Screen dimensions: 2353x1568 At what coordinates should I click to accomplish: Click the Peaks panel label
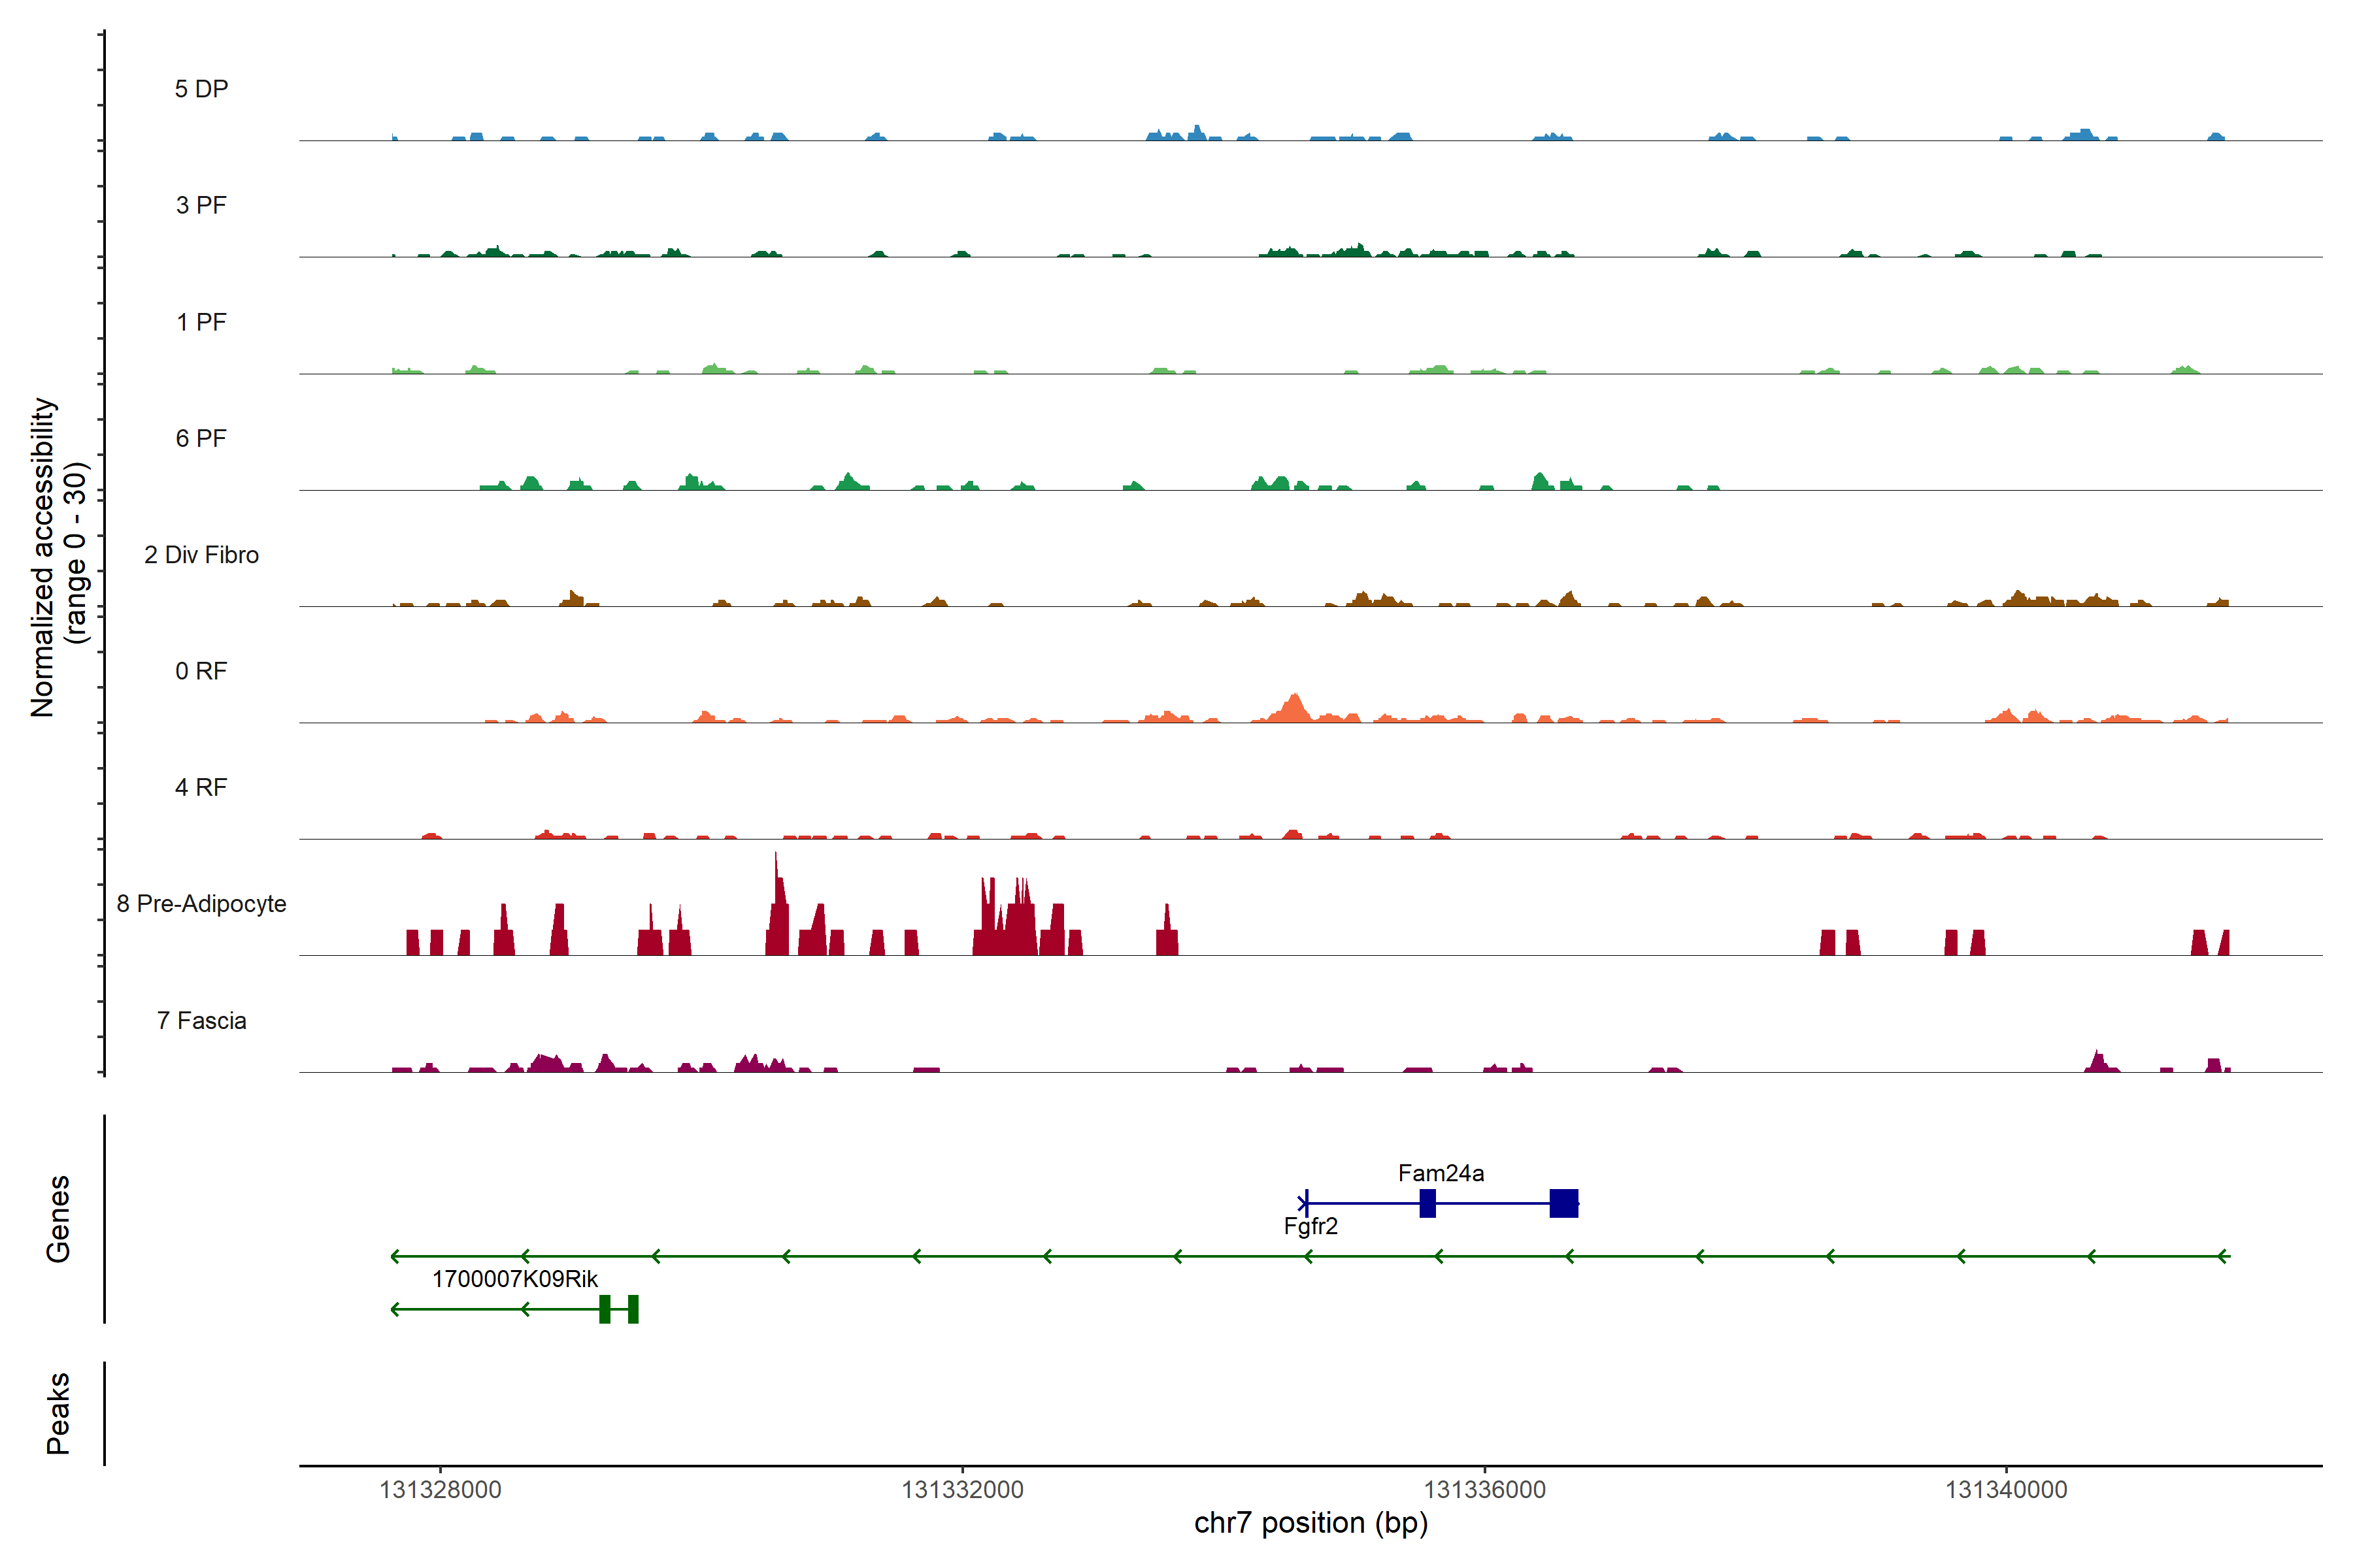coord(58,1413)
